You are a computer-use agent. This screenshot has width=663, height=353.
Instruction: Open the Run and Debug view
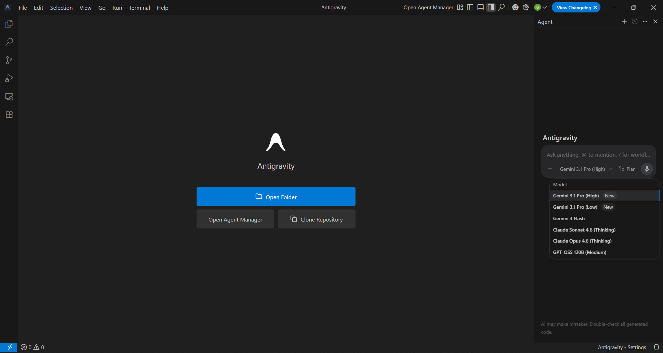pos(9,79)
